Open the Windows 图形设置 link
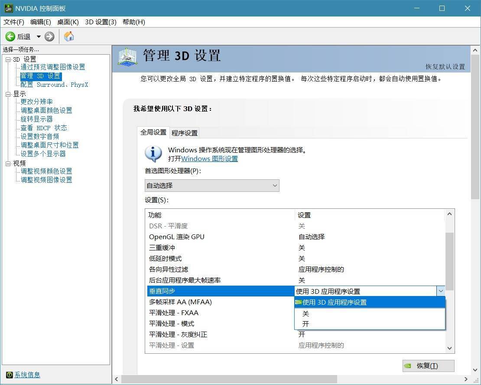The height and width of the screenshot is (385, 481). click(210, 158)
